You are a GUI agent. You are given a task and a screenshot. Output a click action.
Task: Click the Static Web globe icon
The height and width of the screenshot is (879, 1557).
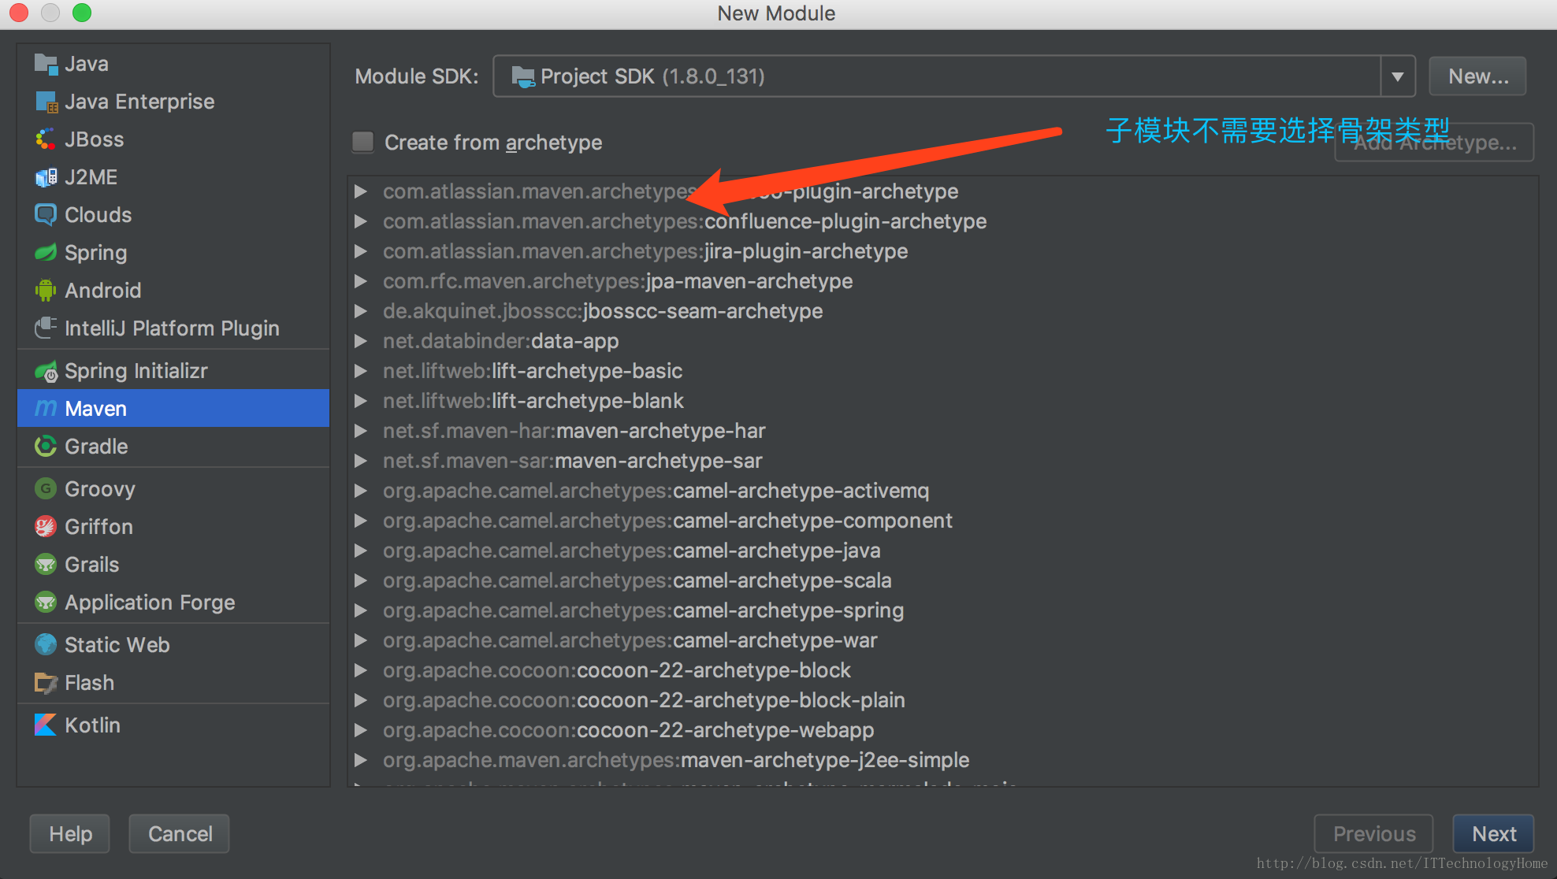46,645
